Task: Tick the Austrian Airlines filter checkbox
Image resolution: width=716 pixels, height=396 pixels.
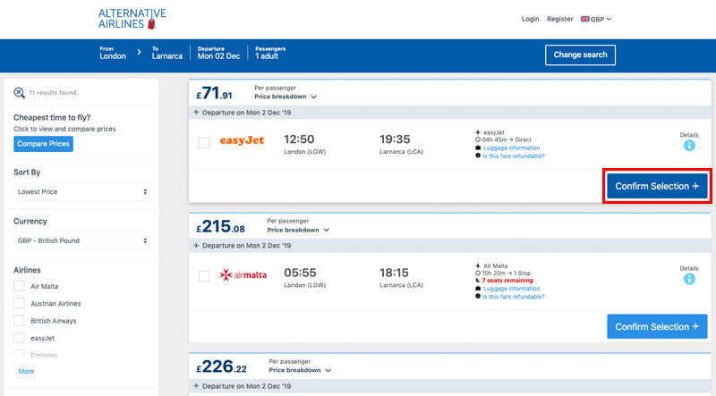Action: pyautogui.click(x=19, y=303)
